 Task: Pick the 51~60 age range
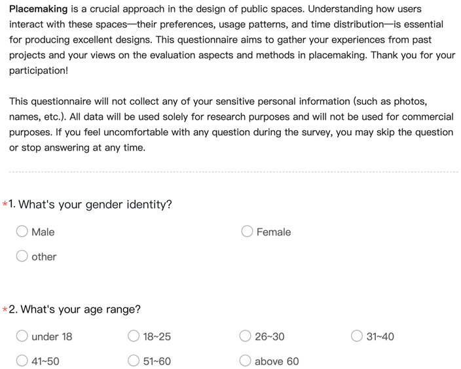tap(134, 361)
